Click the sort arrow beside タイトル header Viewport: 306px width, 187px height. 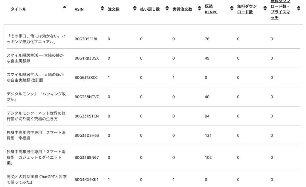tap(65, 7)
